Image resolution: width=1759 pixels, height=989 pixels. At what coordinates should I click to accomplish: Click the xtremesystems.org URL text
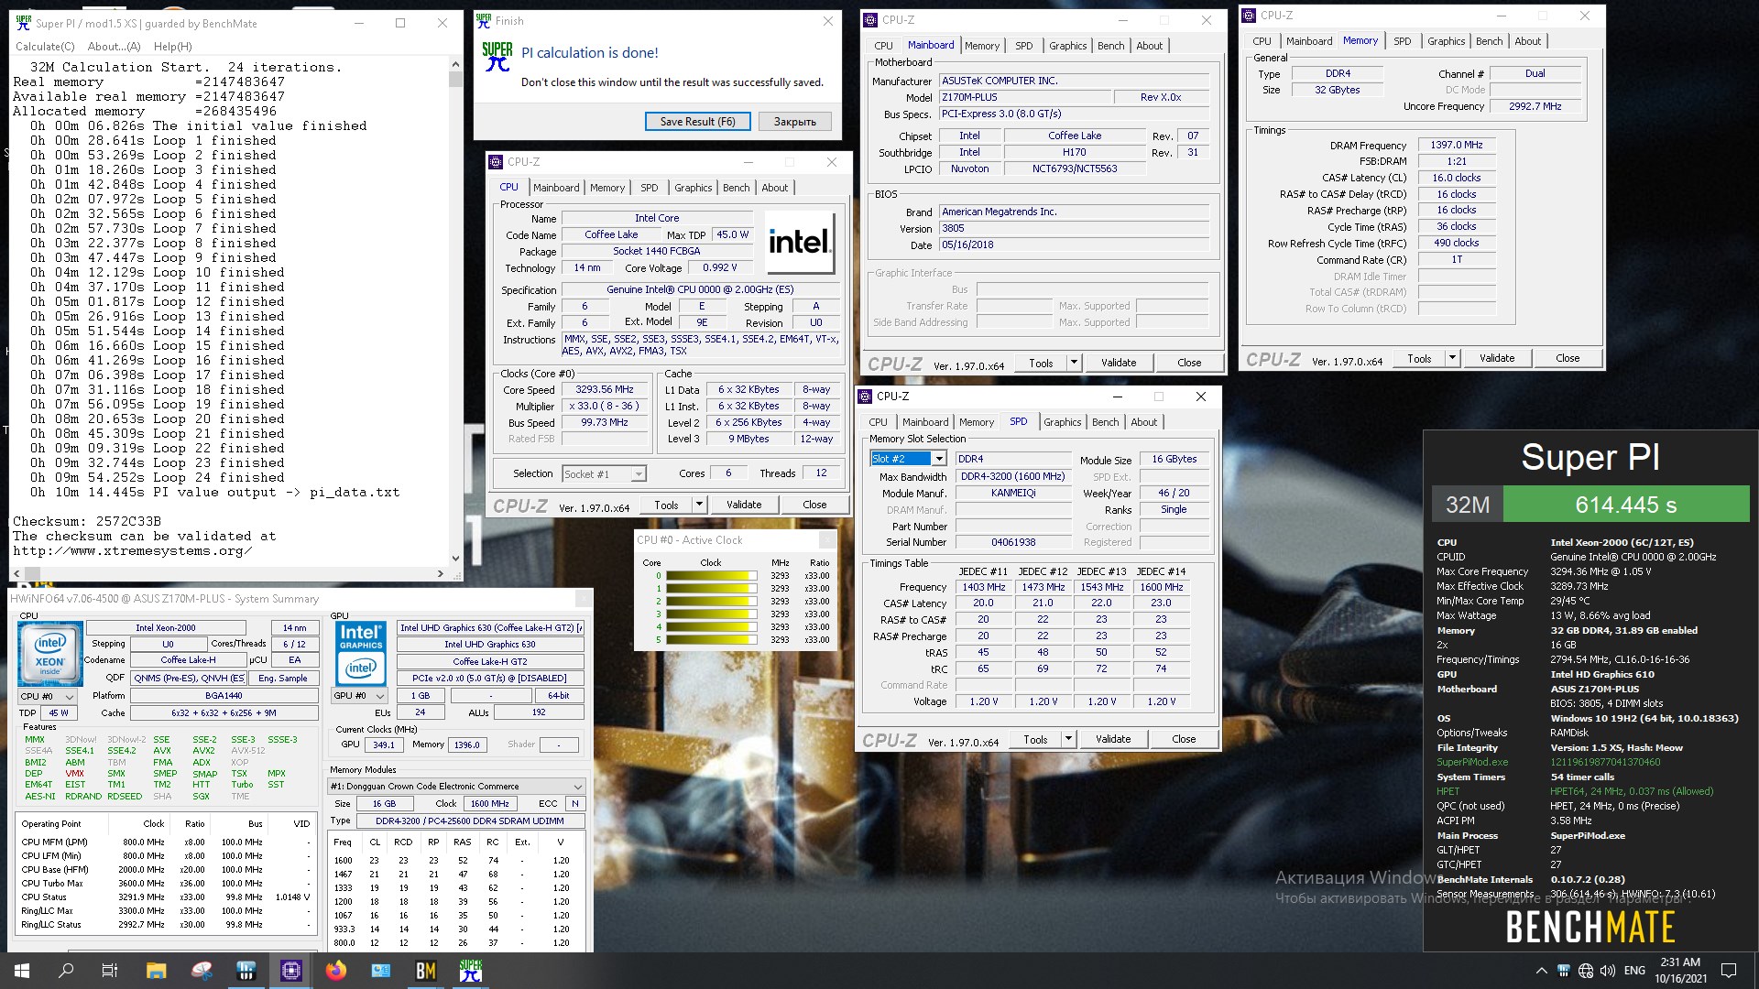click(x=132, y=551)
